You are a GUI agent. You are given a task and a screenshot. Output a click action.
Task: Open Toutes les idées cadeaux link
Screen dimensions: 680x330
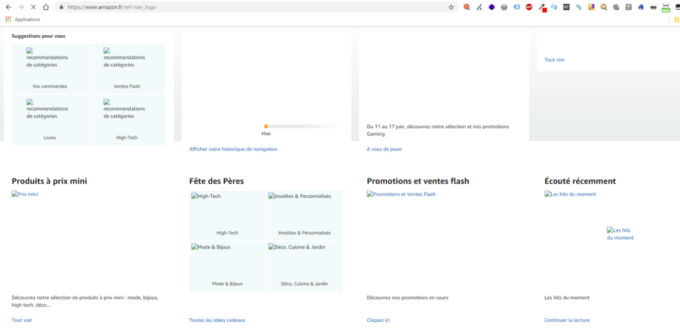point(217,321)
